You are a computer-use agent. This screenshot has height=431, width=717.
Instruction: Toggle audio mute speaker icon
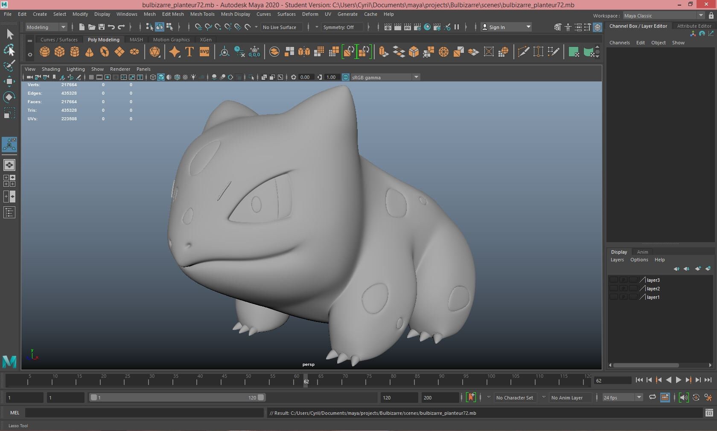tap(684, 397)
